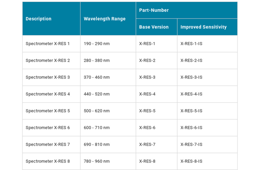Select base version X-RES-2
Screen dimensions: 260x170
[x=147, y=60]
